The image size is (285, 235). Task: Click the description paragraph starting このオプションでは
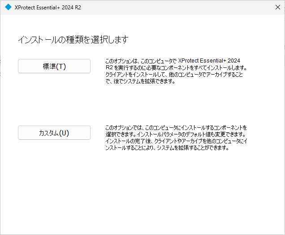176,138
